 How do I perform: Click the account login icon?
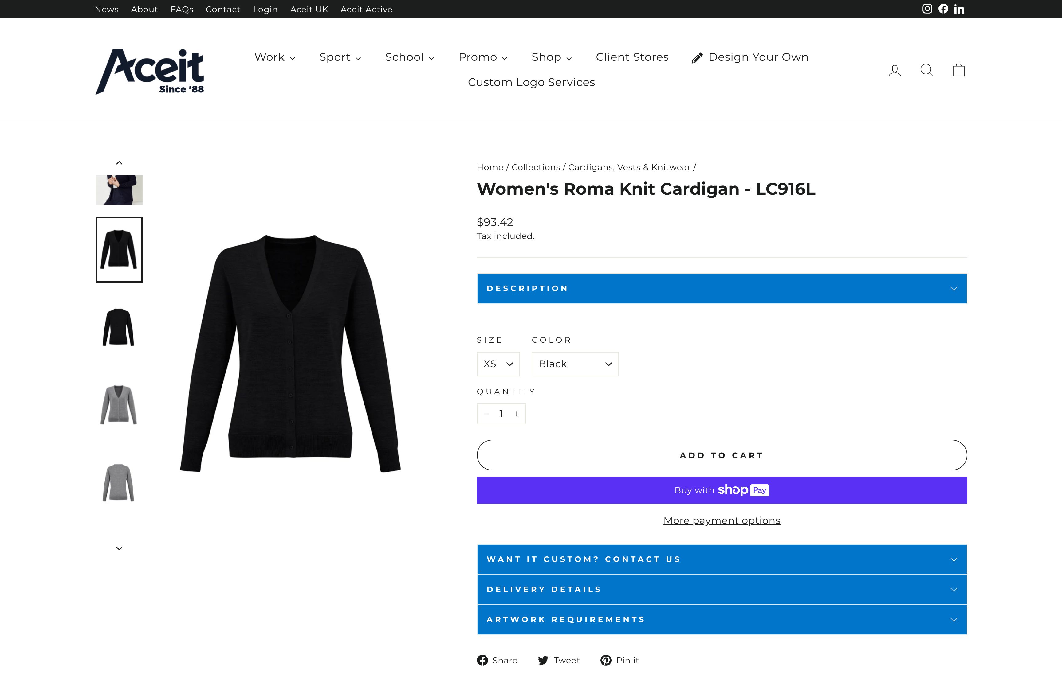pos(895,70)
